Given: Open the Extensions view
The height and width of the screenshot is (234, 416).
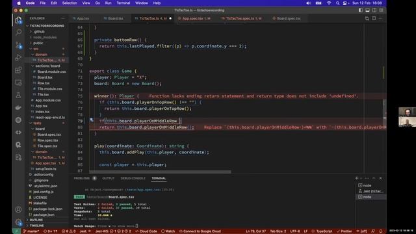Looking at the screenshot, I should coord(18,70).
